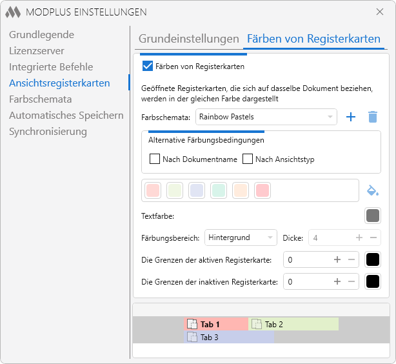The height and width of the screenshot is (364, 396).
Task: Close the ModPlus Einstellungen window
Action: [x=380, y=12]
